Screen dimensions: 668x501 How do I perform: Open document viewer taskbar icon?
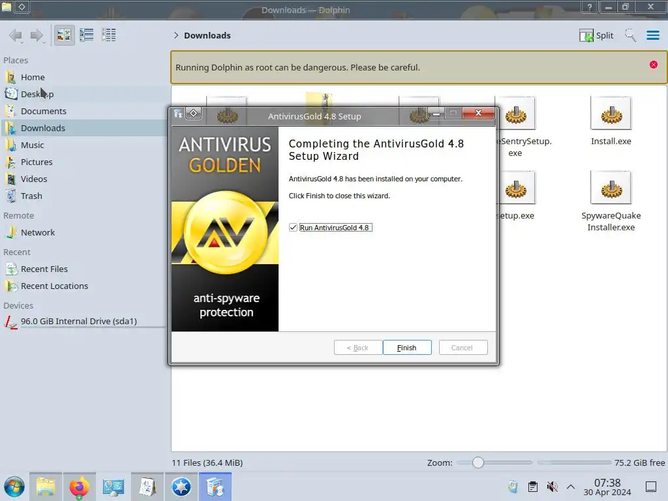pos(147,487)
